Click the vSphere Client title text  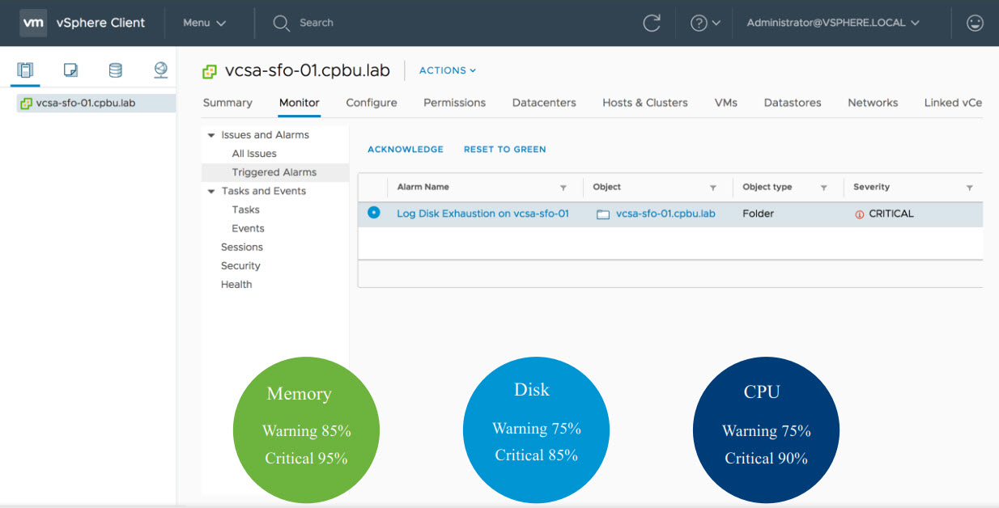coord(101,23)
